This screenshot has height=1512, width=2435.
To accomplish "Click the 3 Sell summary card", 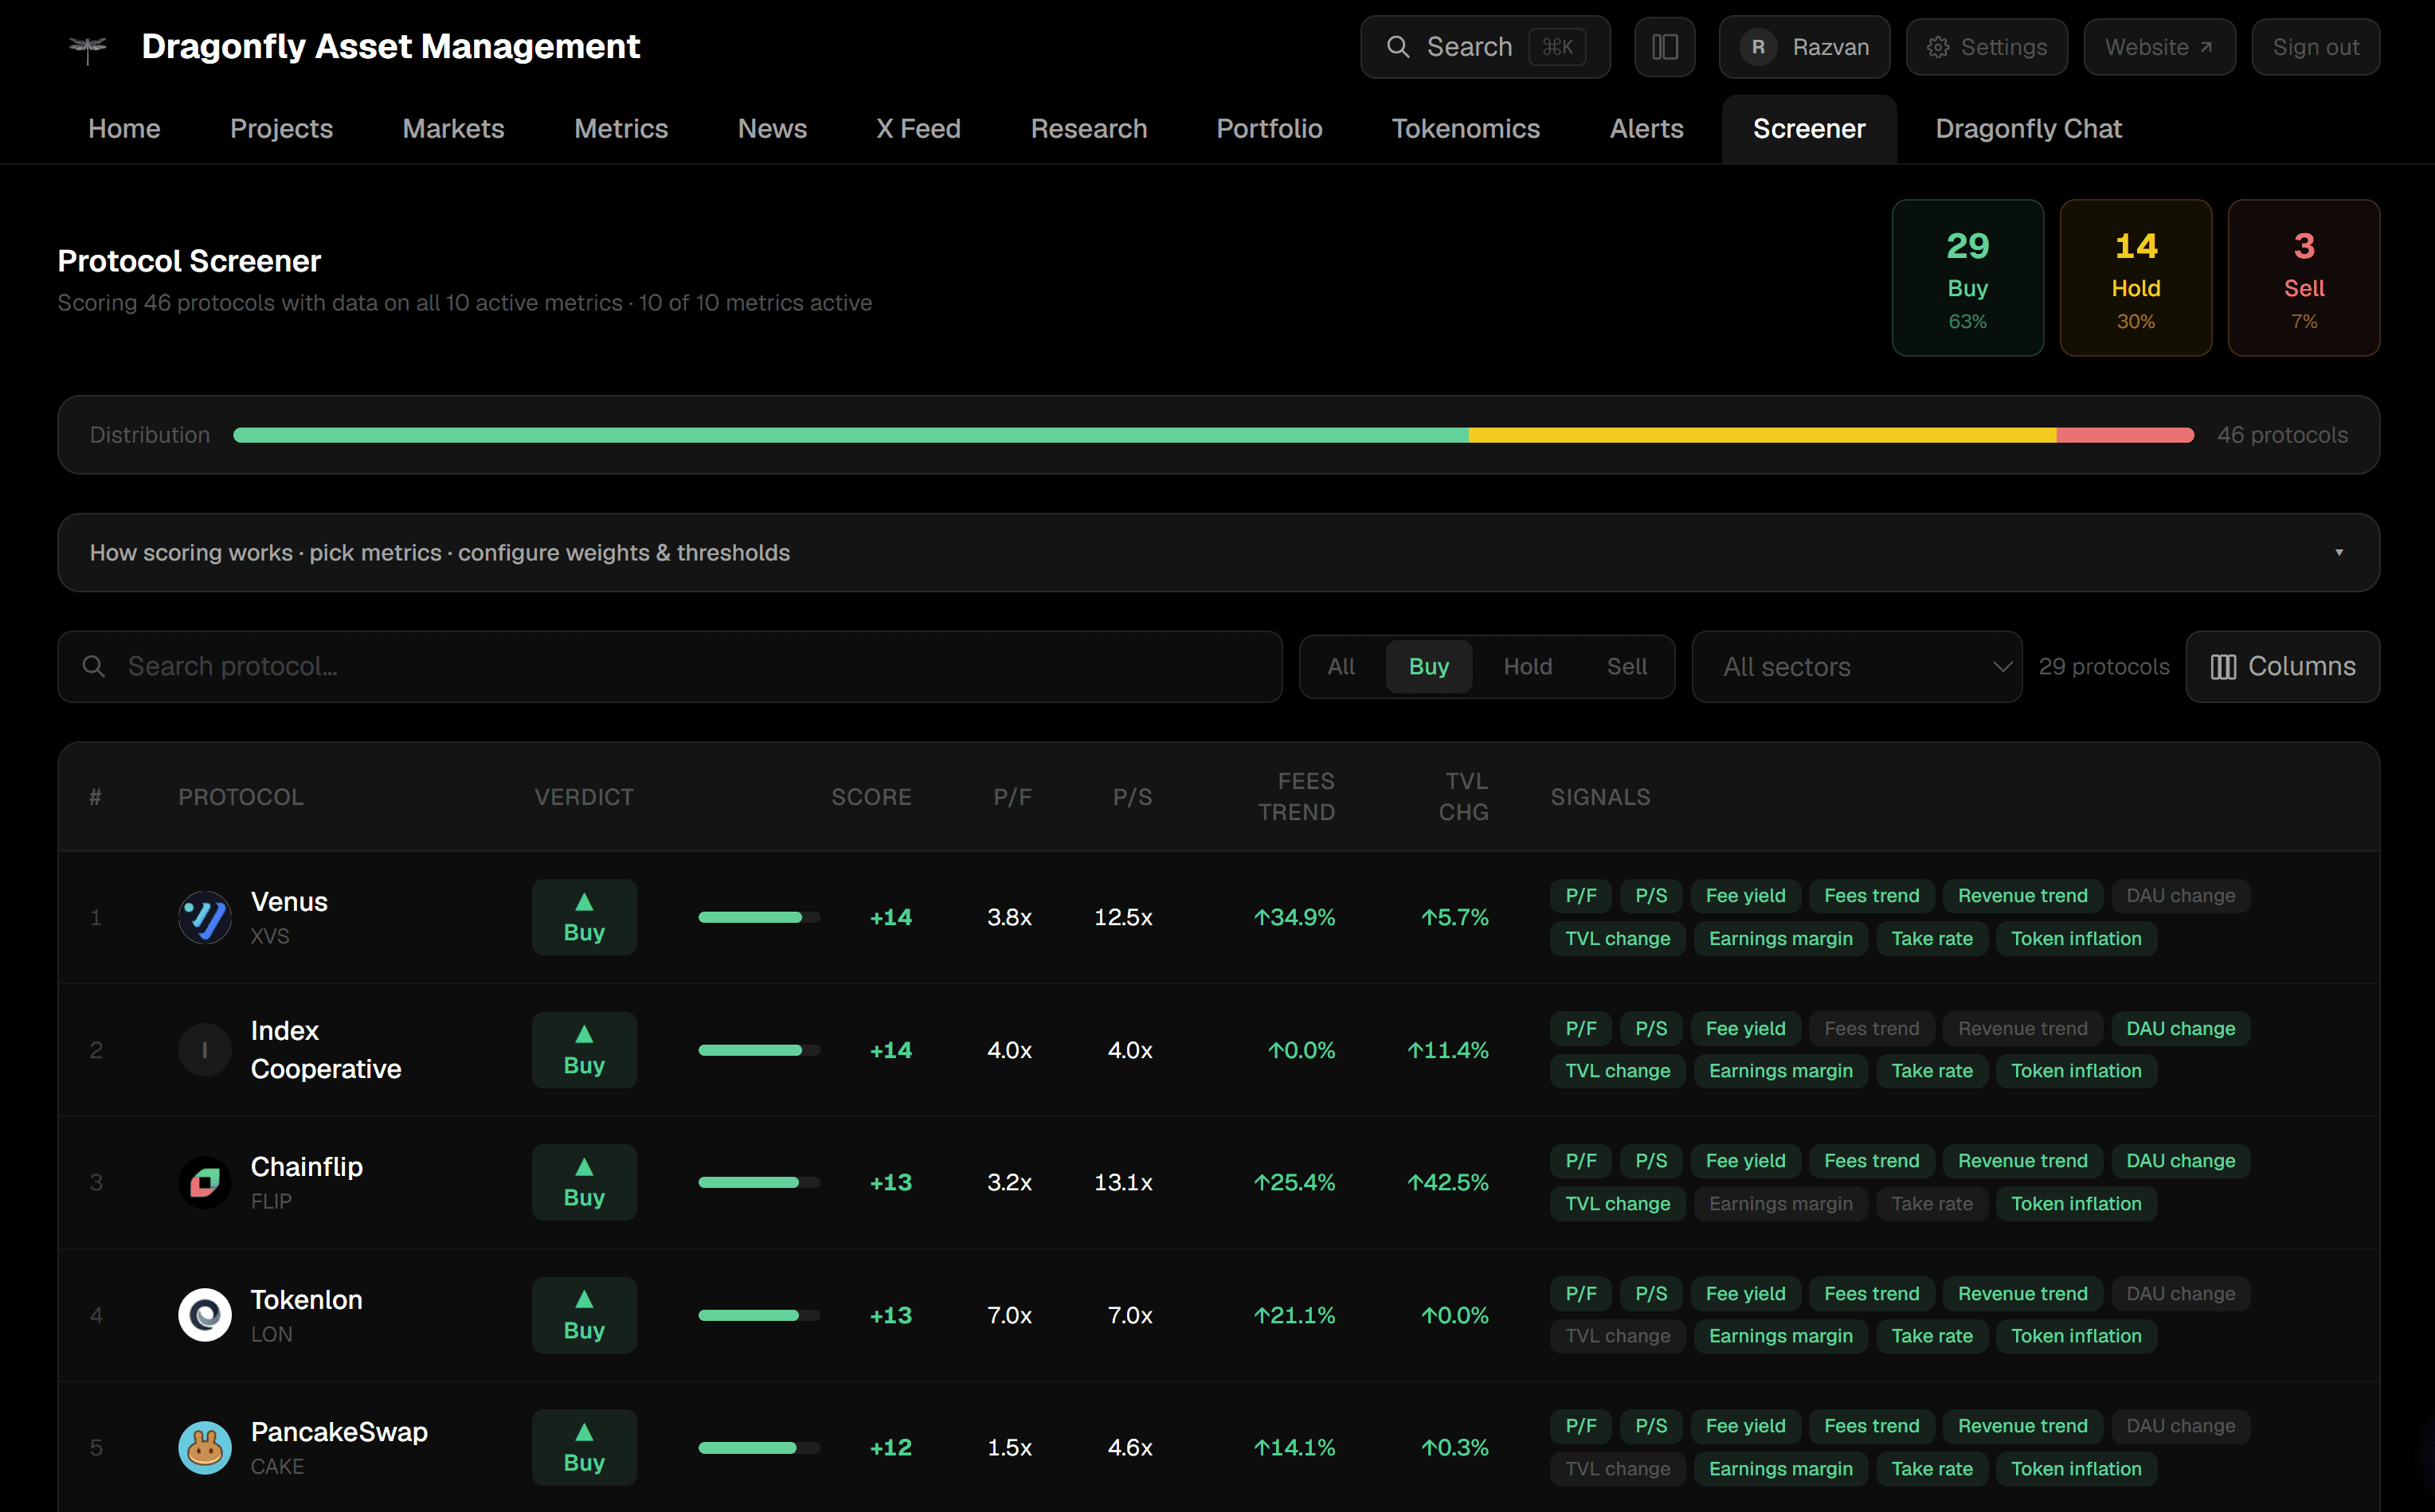I will [x=2303, y=278].
